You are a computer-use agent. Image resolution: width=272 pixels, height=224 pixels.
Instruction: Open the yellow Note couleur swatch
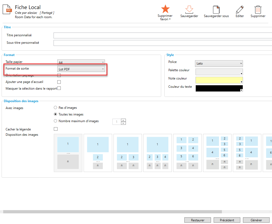(x=219, y=80)
